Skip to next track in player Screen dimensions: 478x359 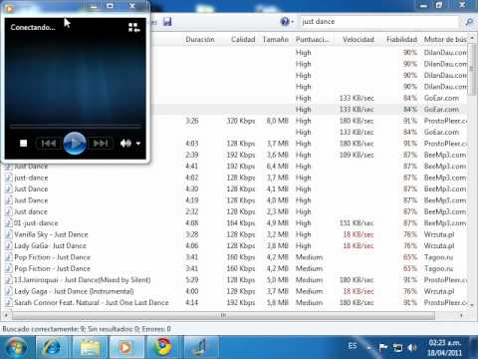coord(101,144)
